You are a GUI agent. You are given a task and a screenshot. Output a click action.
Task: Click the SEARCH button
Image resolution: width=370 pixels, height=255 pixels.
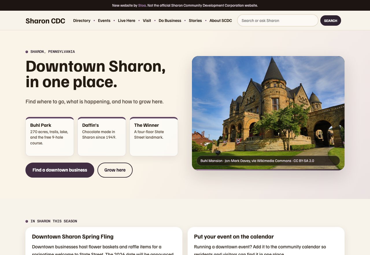[331, 21]
